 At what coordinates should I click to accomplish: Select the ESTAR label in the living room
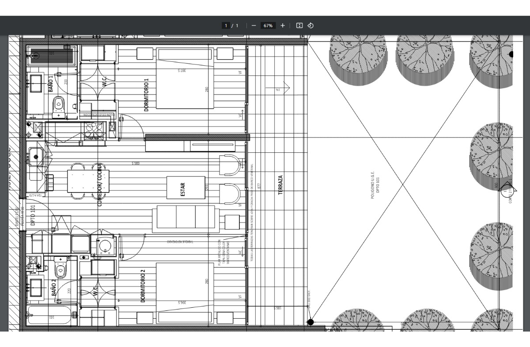pos(183,187)
